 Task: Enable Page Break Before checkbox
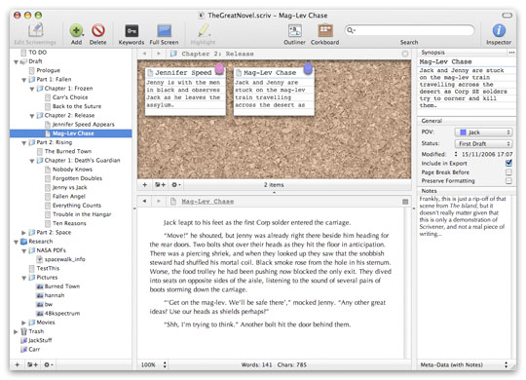pyautogui.click(x=508, y=172)
